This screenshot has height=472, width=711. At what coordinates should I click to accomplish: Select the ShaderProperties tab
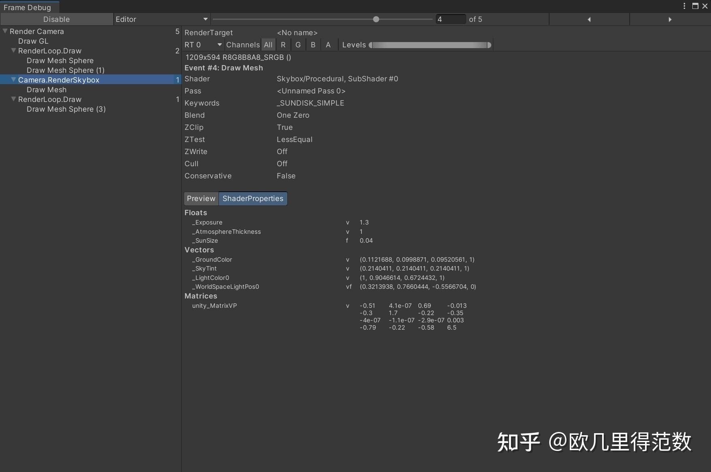tap(253, 199)
